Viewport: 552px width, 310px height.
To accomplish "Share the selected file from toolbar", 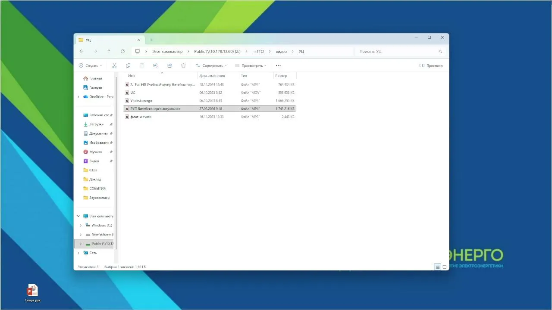I will pos(169,65).
